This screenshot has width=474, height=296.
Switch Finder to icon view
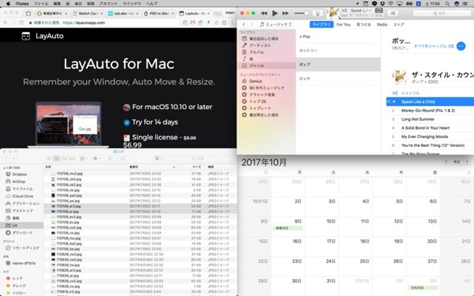[49, 158]
